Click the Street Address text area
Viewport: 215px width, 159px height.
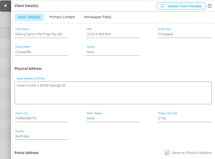point(113,93)
